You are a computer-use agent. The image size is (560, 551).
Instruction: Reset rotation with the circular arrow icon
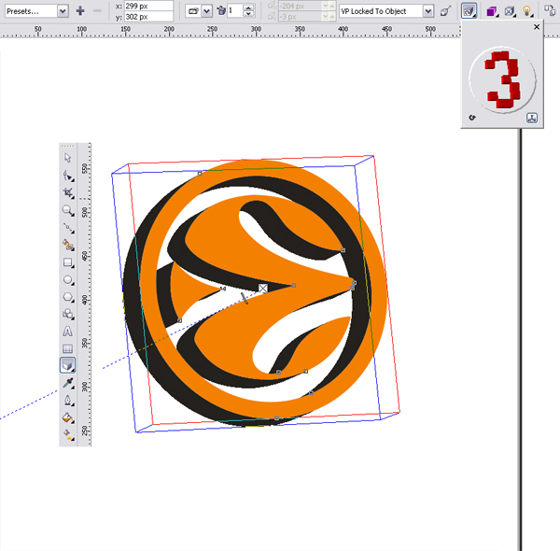click(x=472, y=118)
